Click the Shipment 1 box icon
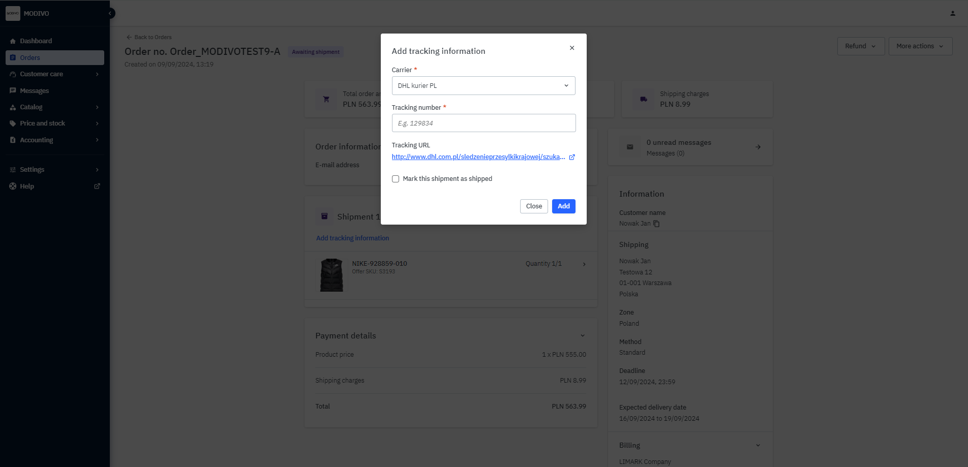This screenshot has width=968, height=467. pyautogui.click(x=324, y=216)
